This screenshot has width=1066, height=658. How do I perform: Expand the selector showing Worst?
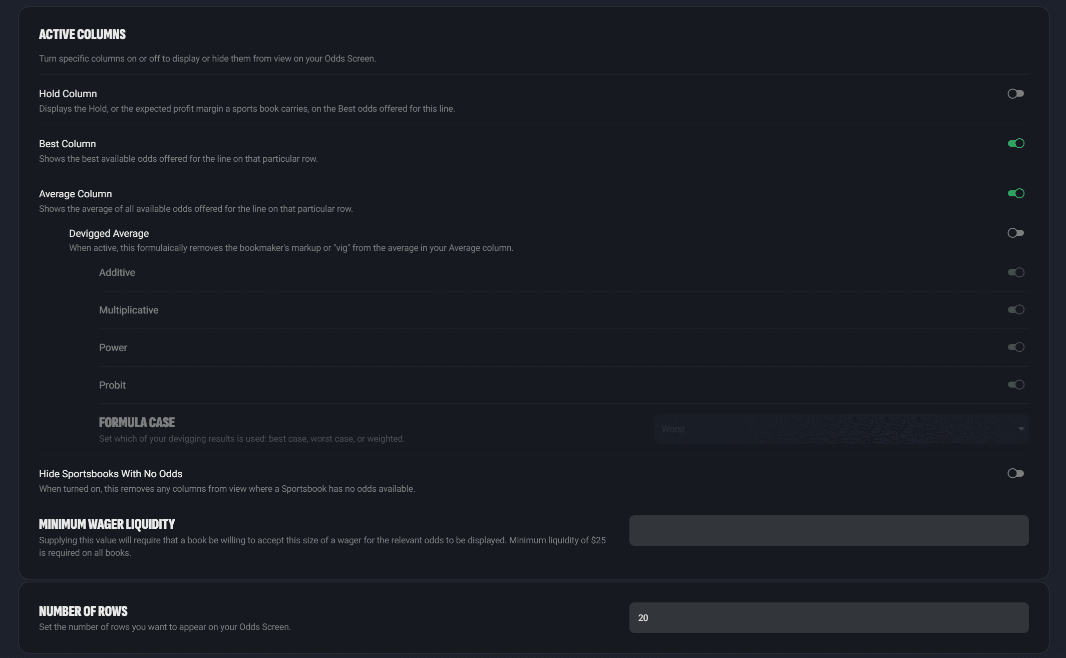click(x=840, y=429)
